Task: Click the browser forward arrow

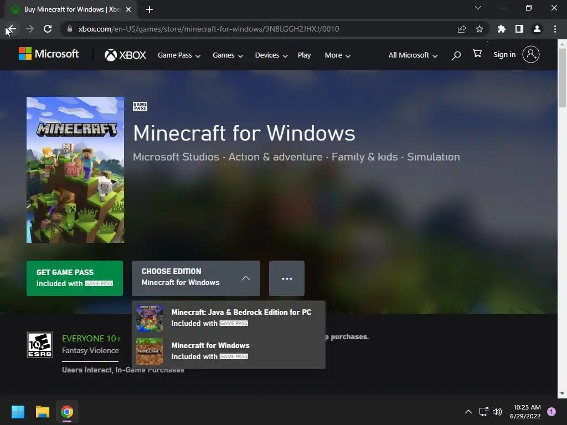Action: [30, 29]
